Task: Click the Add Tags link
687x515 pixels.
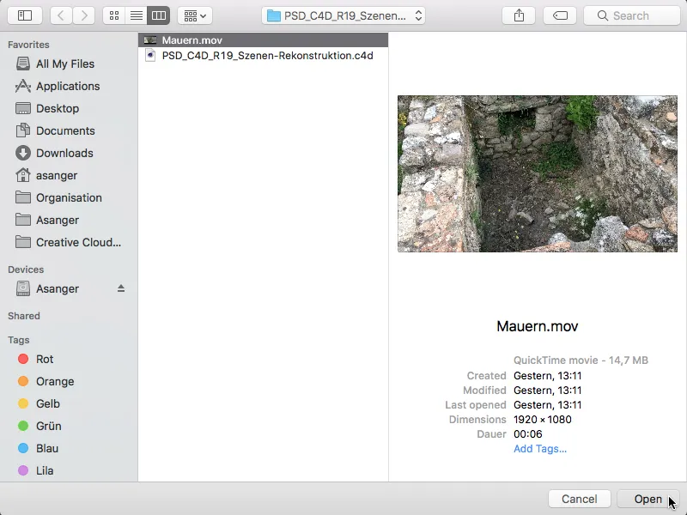Action: [x=540, y=449]
